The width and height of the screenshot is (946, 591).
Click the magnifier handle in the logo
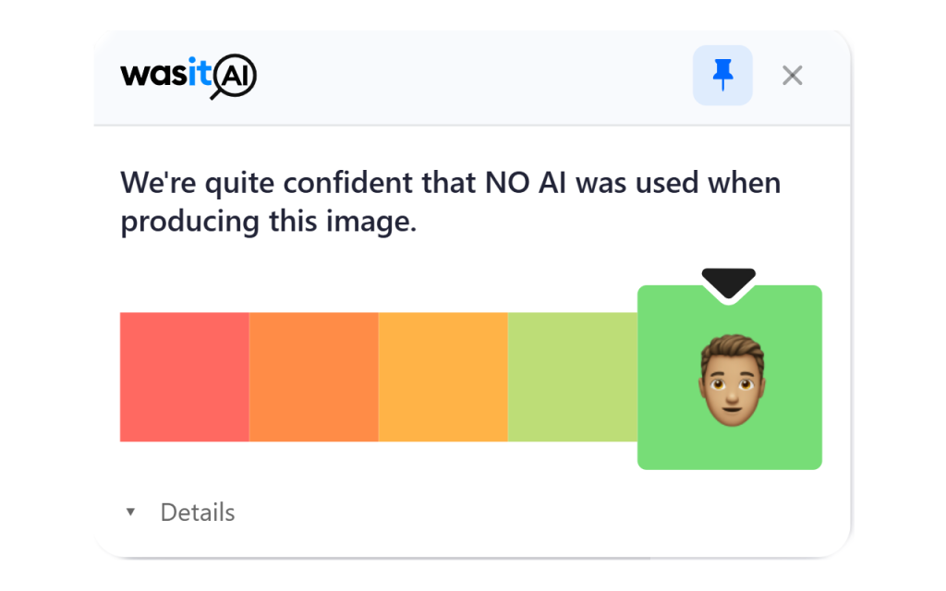tap(216, 94)
